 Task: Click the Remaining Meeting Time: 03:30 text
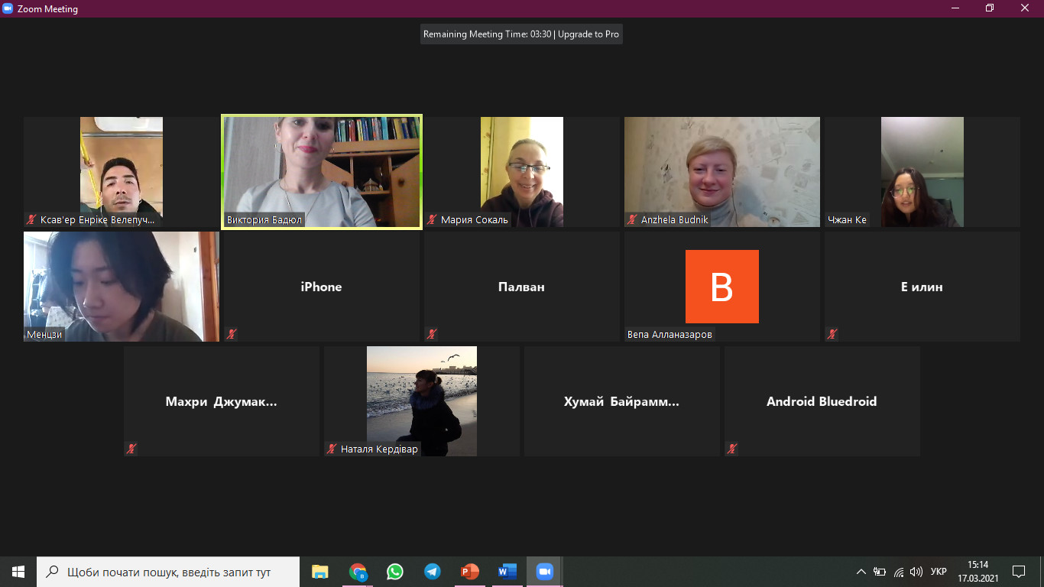(x=488, y=34)
